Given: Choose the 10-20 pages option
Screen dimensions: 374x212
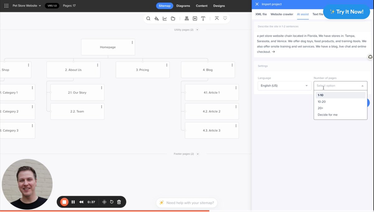Looking at the screenshot, I should pos(340,102).
